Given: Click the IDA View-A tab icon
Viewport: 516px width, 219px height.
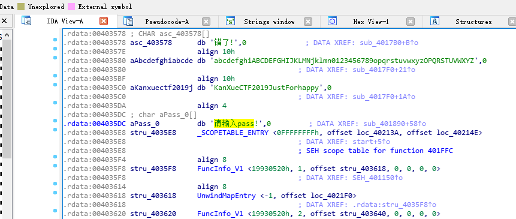Looking at the screenshot, I should point(26,21).
